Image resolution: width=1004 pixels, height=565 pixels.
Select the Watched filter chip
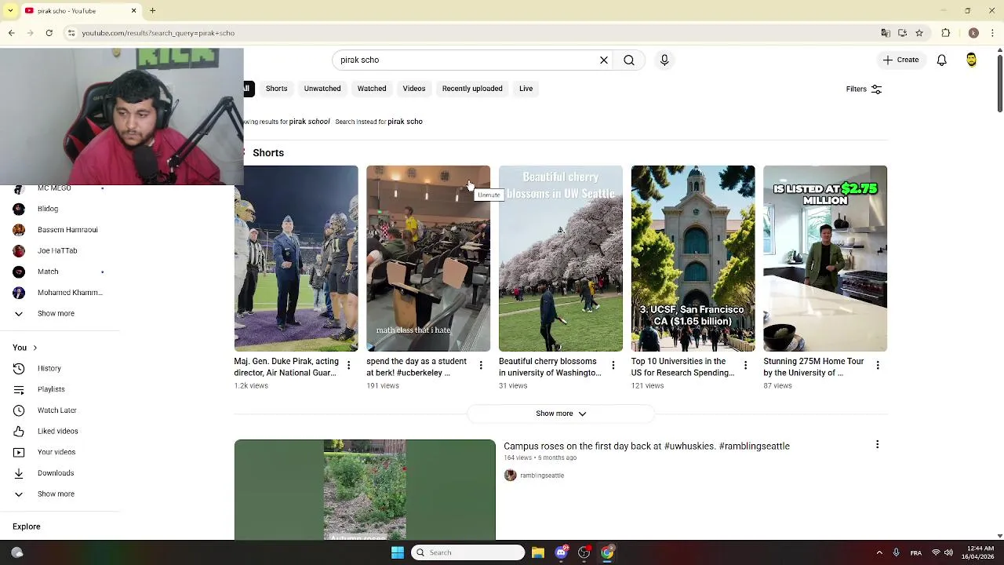(x=372, y=89)
